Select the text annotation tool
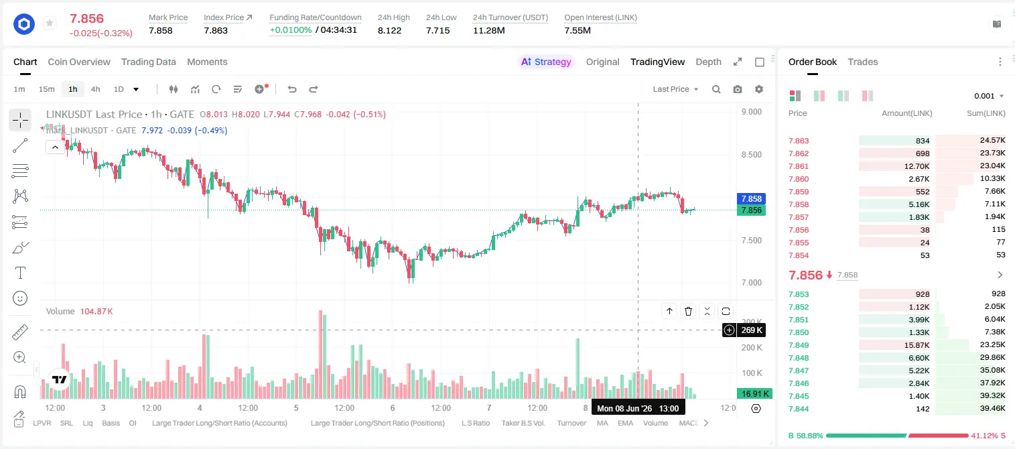 tap(20, 273)
